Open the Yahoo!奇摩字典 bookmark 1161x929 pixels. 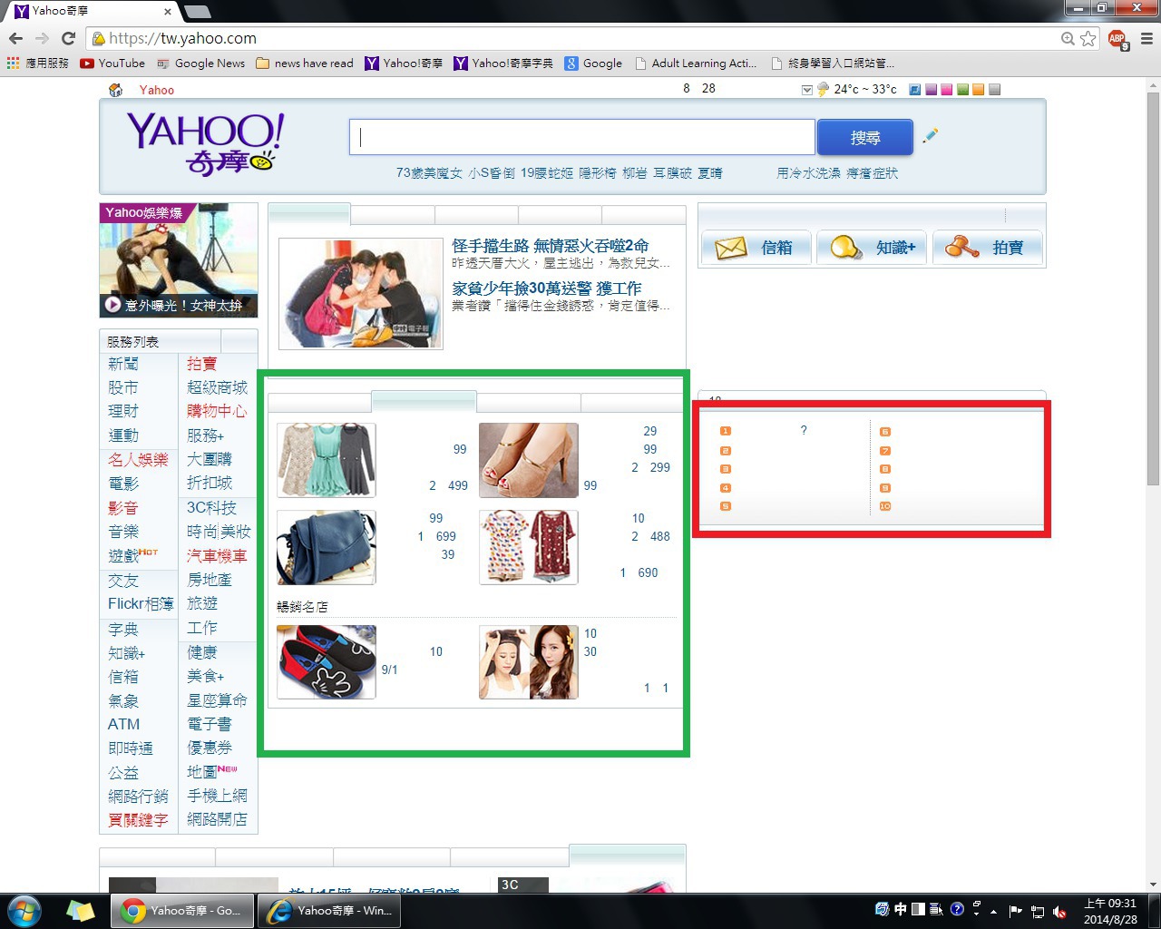pyautogui.click(x=503, y=63)
